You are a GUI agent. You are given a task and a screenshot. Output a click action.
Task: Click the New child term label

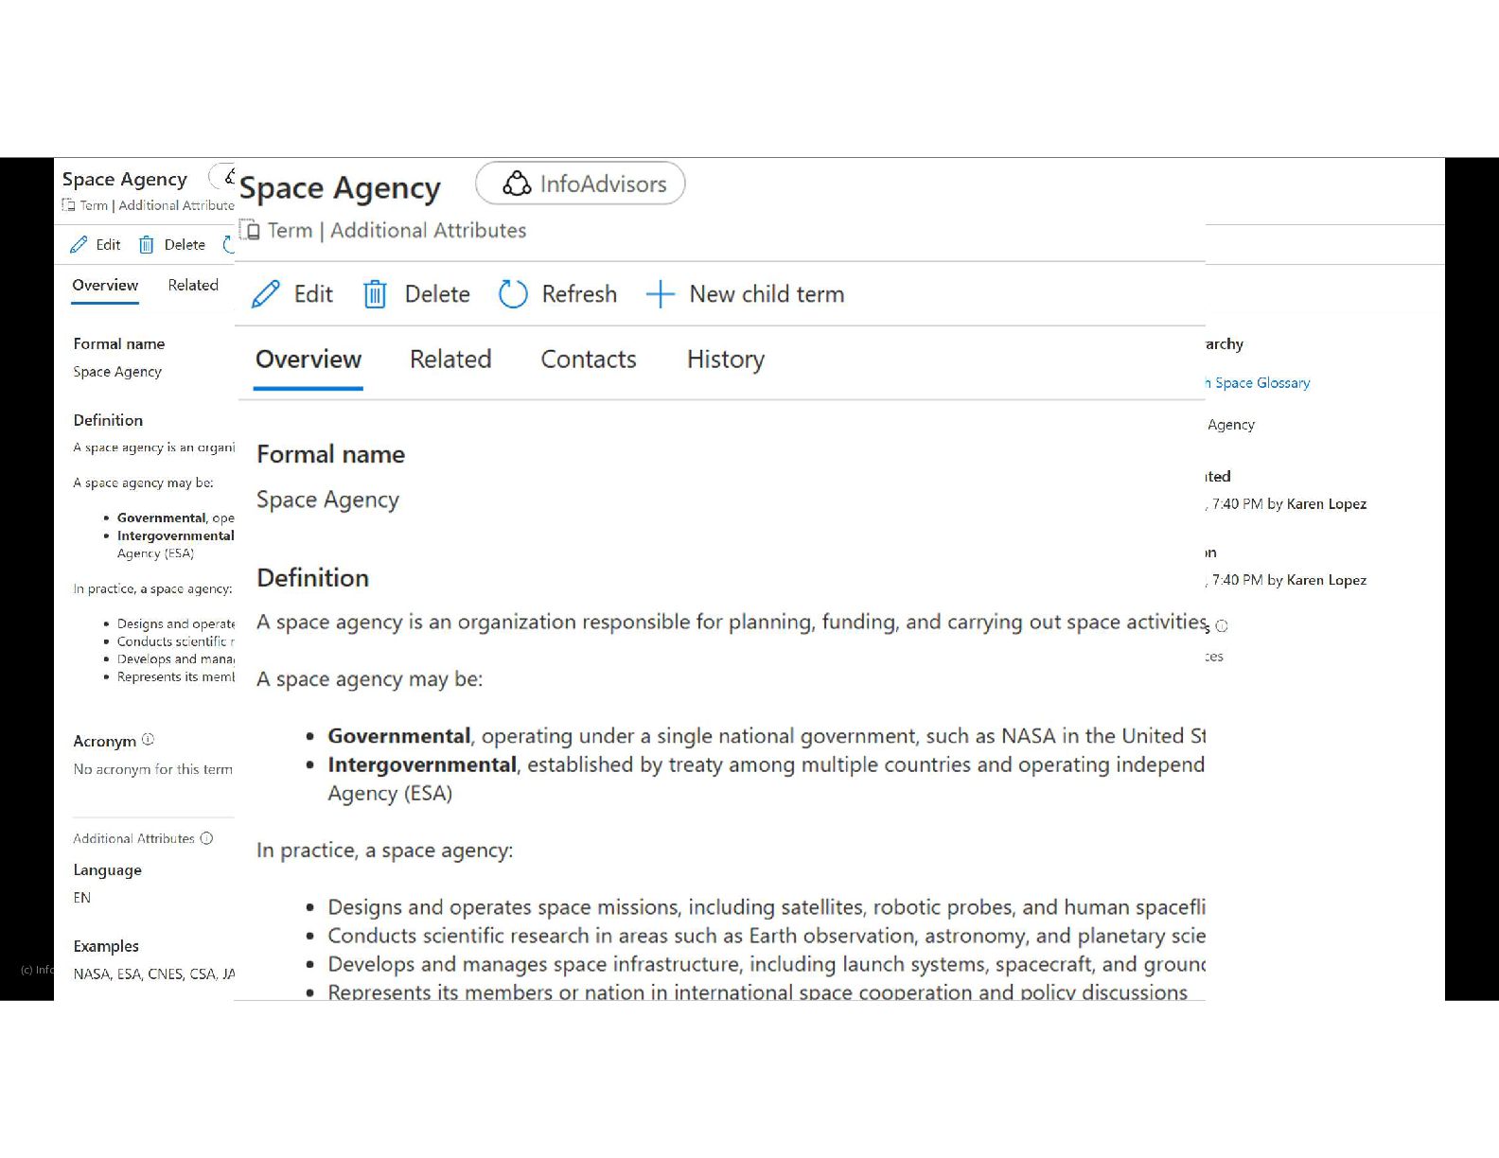pyautogui.click(x=767, y=294)
